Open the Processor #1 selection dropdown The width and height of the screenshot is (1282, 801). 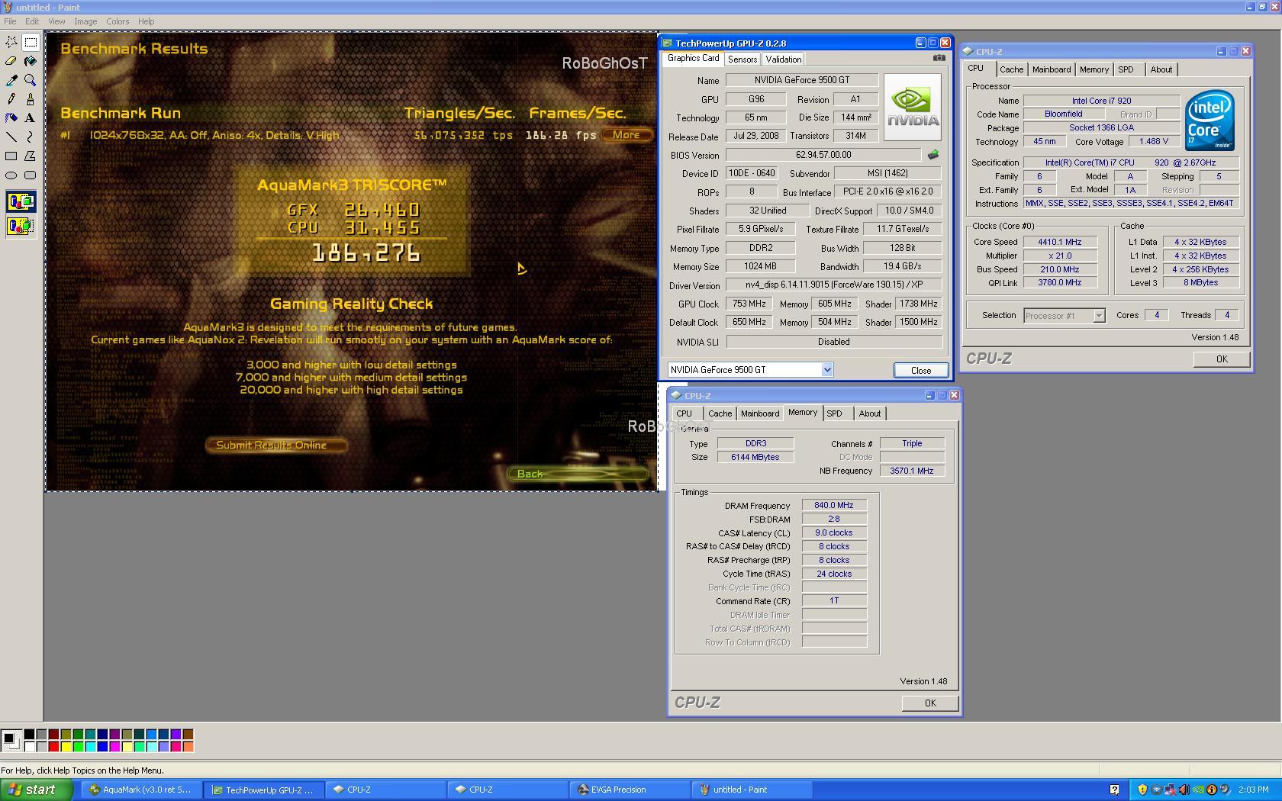pyautogui.click(x=1099, y=316)
